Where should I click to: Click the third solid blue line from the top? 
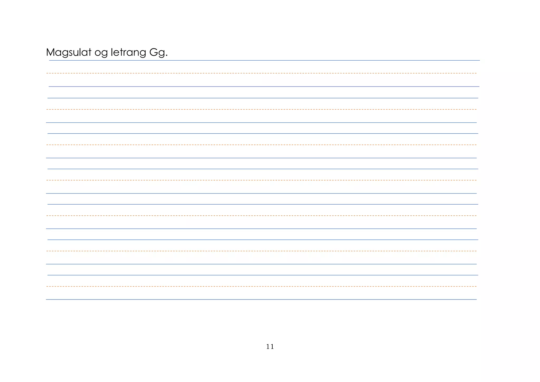(x=263, y=98)
